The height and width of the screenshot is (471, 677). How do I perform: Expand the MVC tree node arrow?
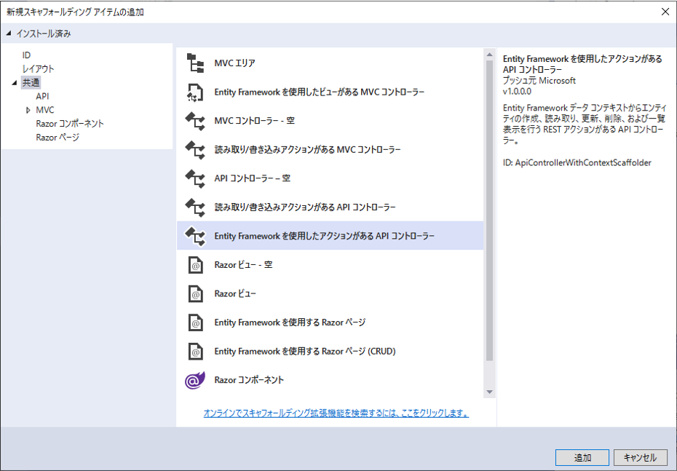click(x=28, y=110)
